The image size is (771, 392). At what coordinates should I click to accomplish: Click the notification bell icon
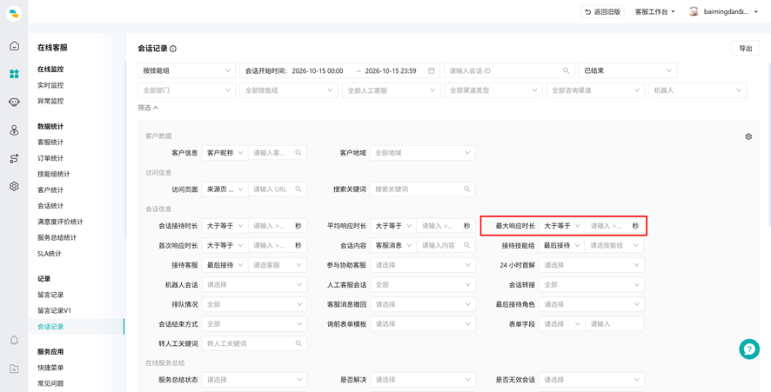14,340
